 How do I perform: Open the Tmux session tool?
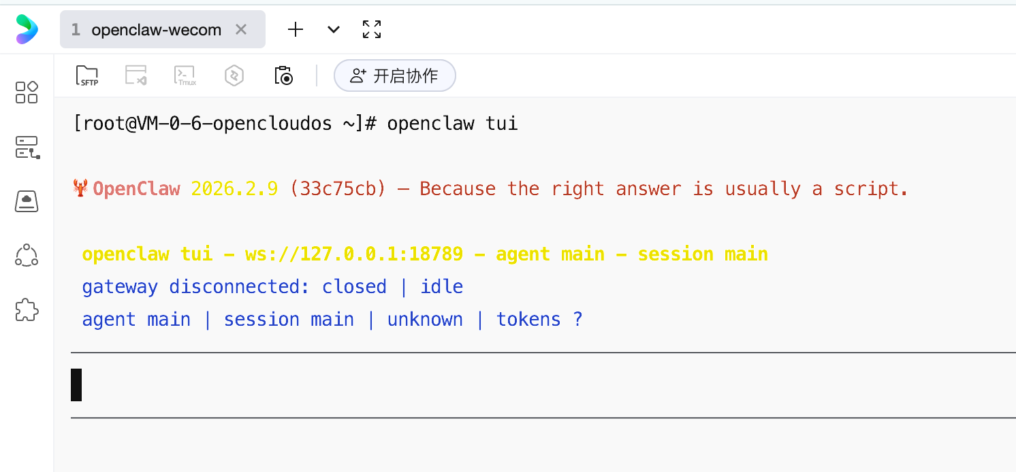coord(185,75)
